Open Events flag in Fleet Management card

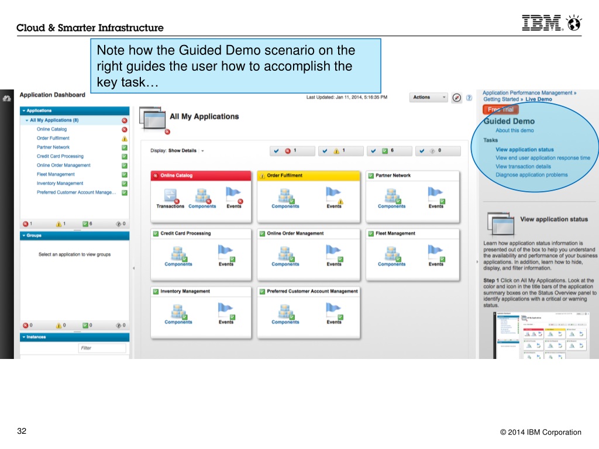point(436,253)
